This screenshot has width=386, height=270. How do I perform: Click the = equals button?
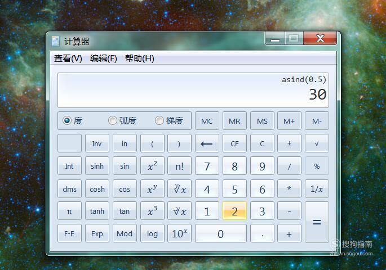317,222
